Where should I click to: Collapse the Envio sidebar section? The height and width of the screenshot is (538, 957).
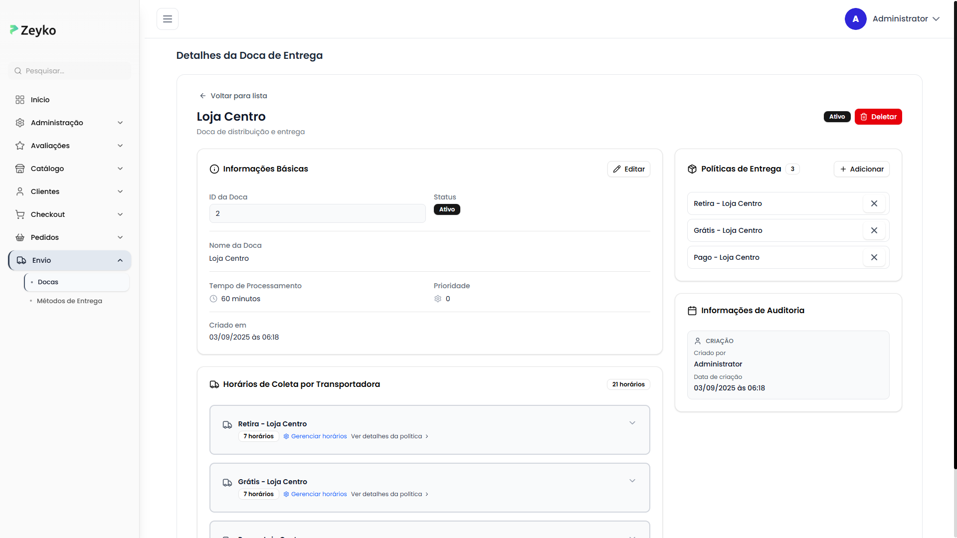tap(120, 260)
